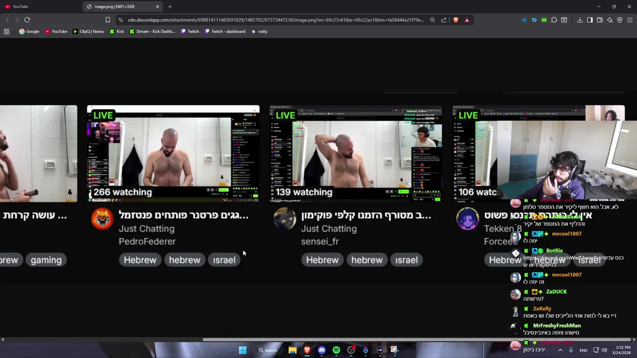Image resolution: width=637 pixels, height=358 pixels.
Task: Go back to the previous page
Action: pyautogui.click(x=7, y=20)
